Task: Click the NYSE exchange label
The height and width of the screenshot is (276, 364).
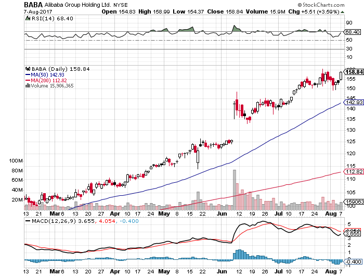Action: pos(121,5)
